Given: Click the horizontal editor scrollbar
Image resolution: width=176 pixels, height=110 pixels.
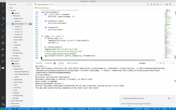Looking at the screenshot, I should click(x=98, y=60).
